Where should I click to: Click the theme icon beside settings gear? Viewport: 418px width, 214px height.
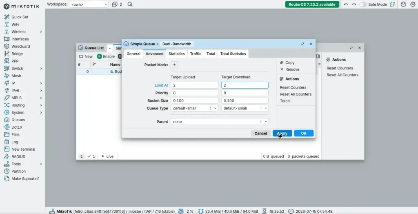pos(403,4)
